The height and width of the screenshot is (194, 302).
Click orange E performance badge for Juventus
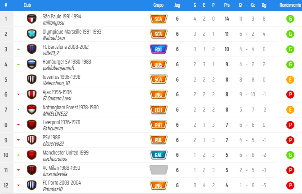click(290, 80)
